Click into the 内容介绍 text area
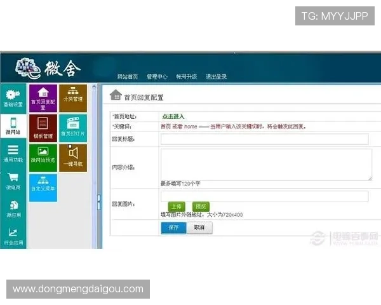Image resolution: width=381 pixels, height=305 pixels. point(266,165)
